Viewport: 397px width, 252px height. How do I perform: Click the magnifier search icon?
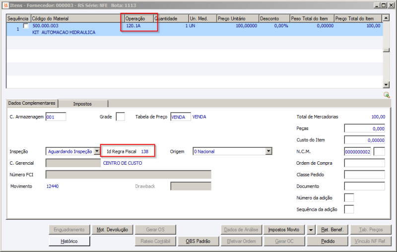pos(387,95)
